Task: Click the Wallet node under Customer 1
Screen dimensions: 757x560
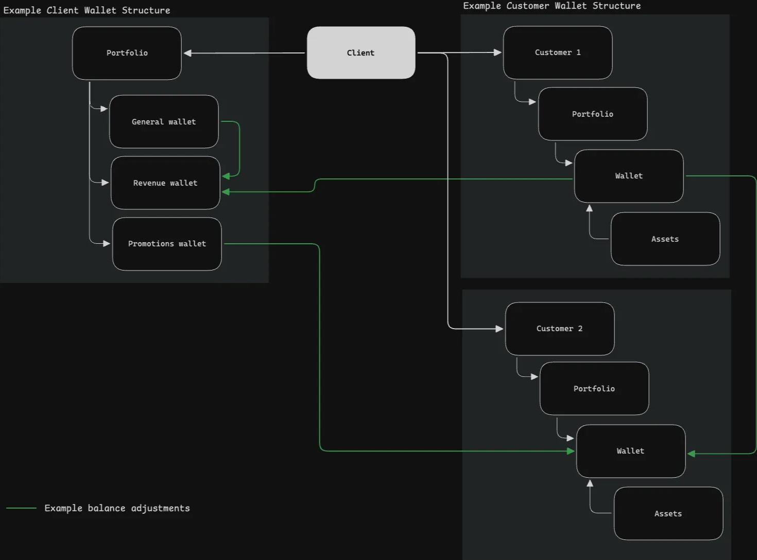Action: pos(629,176)
